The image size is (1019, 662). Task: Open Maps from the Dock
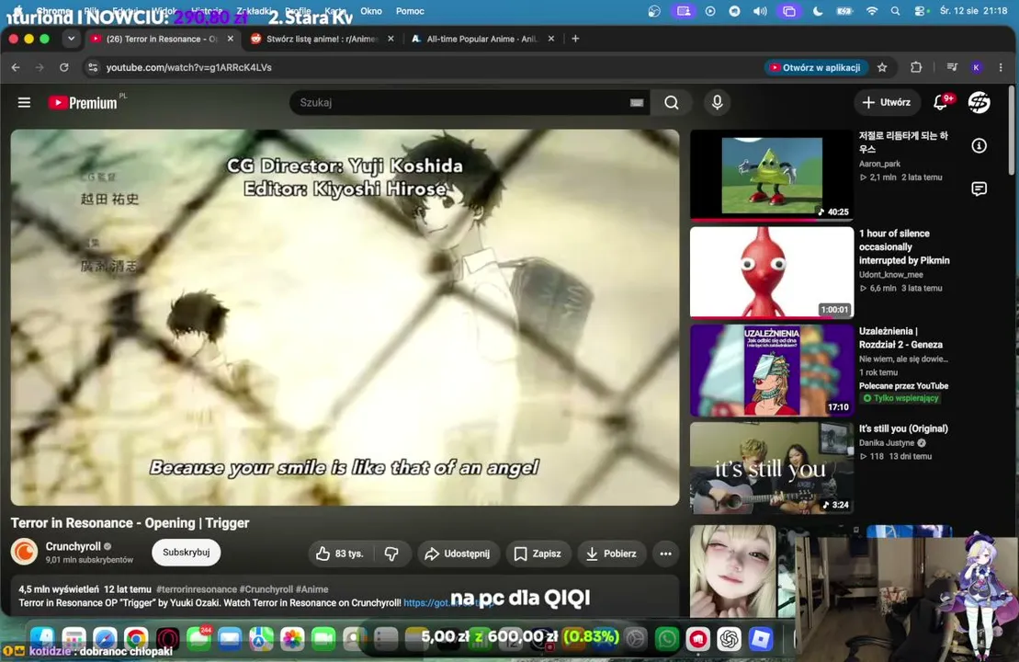(x=261, y=639)
